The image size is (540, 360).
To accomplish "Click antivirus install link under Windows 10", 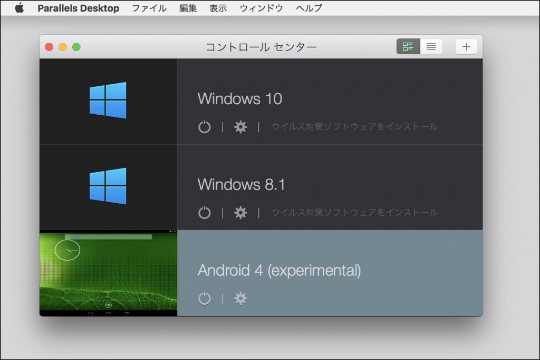I will tap(355, 127).
